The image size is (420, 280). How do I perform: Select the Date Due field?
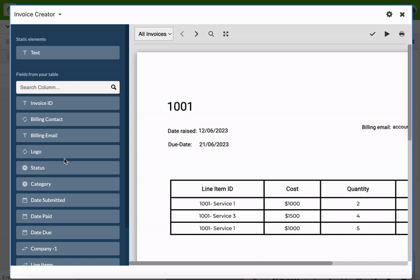tap(68, 233)
